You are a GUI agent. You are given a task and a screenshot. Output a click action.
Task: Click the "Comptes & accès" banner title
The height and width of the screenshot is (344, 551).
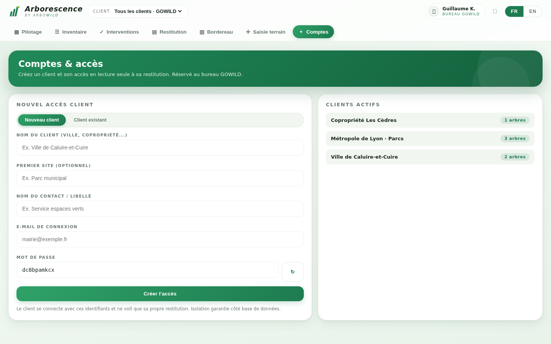click(61, 63)
